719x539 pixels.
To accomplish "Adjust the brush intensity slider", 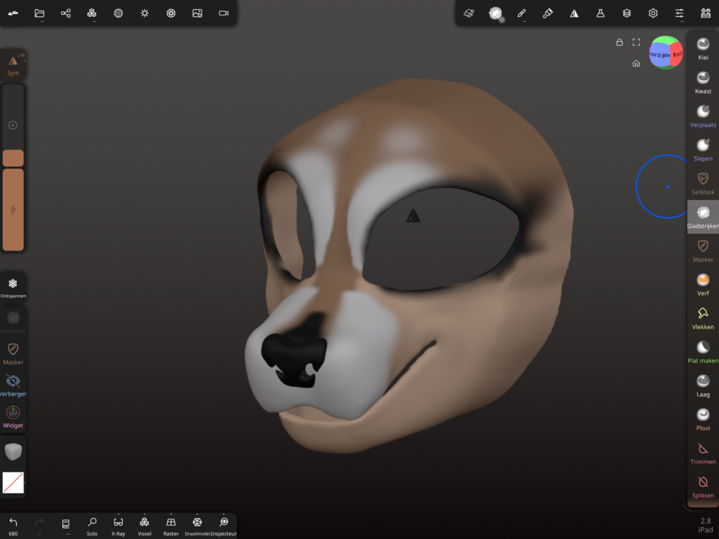I will [13, 209].
